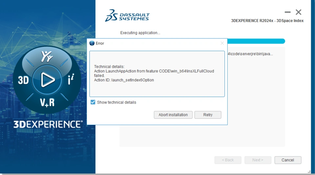Minimize the 3DEXPERIENCE installer window
This screenshot has height=175, width=315.
287,12
